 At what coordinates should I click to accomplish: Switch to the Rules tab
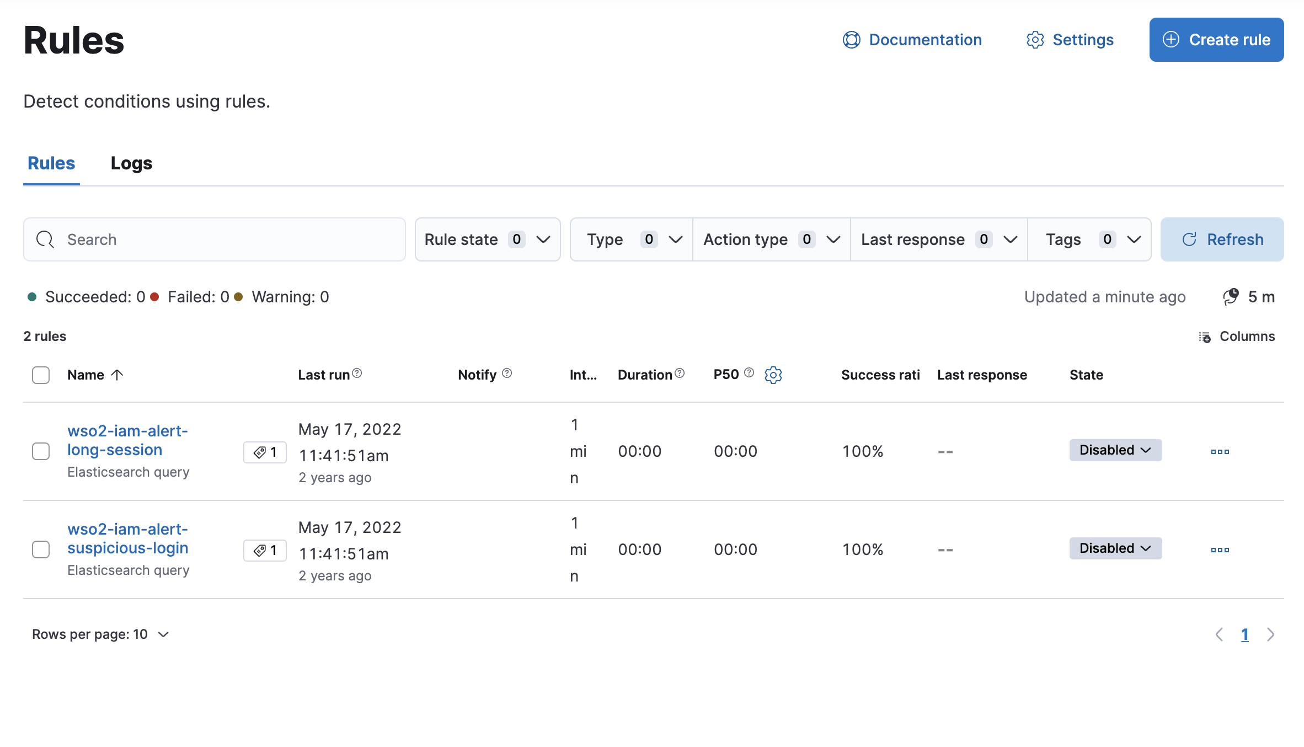[51, 163]
